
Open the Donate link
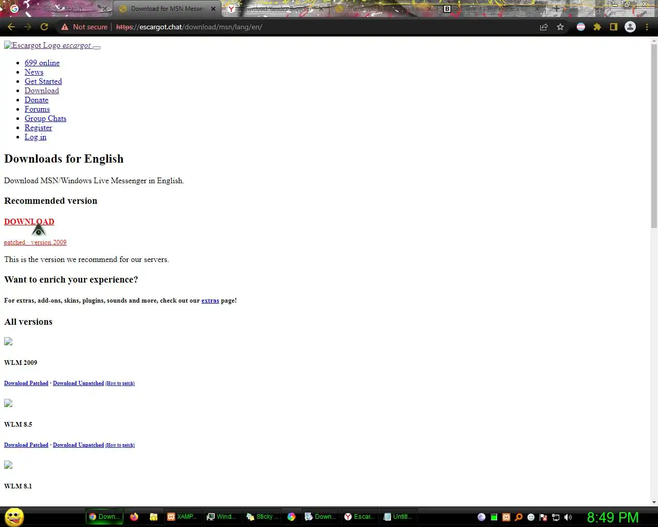coord(36,100)
